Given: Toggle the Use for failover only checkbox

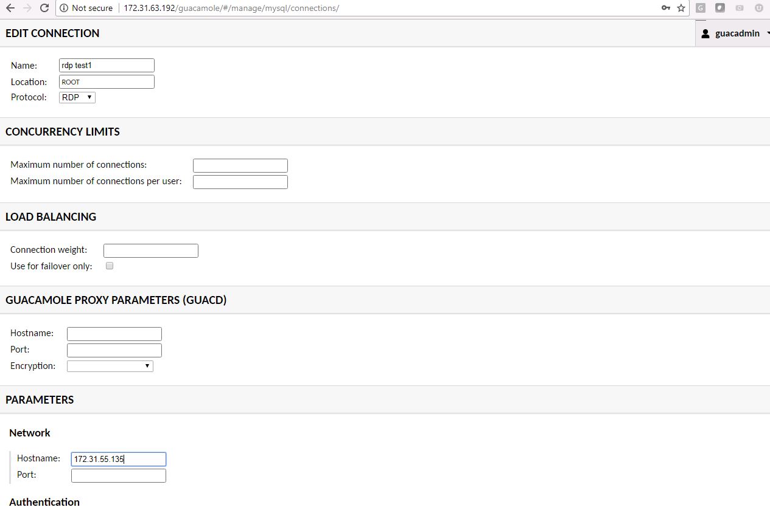Looking at the screenshot, I should (110, 266).
